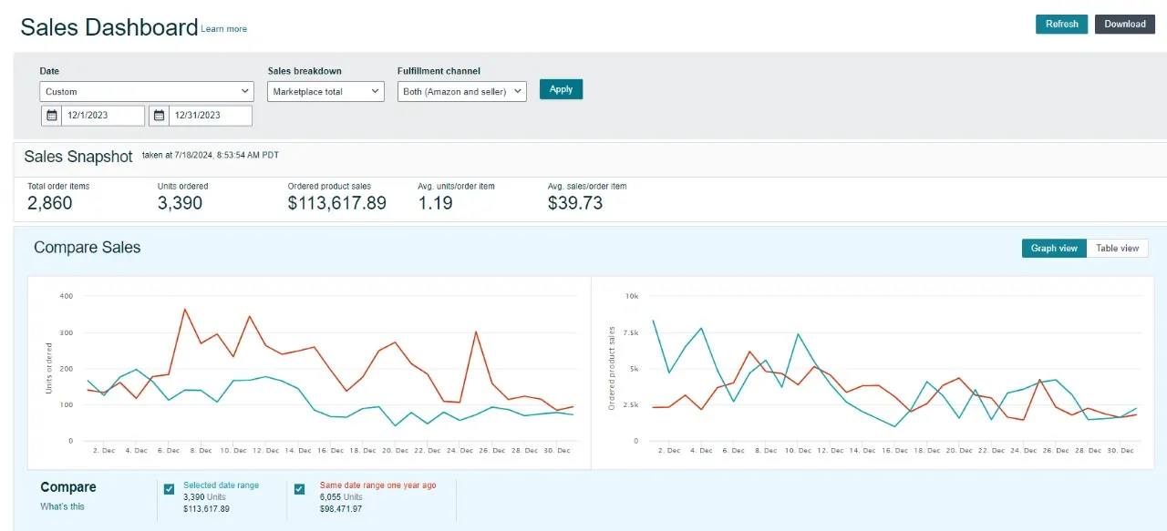The width and height of the screenshot is (1167, 531).
Task: Open the Date range Custom dropdown
Action: pos(147,91)
